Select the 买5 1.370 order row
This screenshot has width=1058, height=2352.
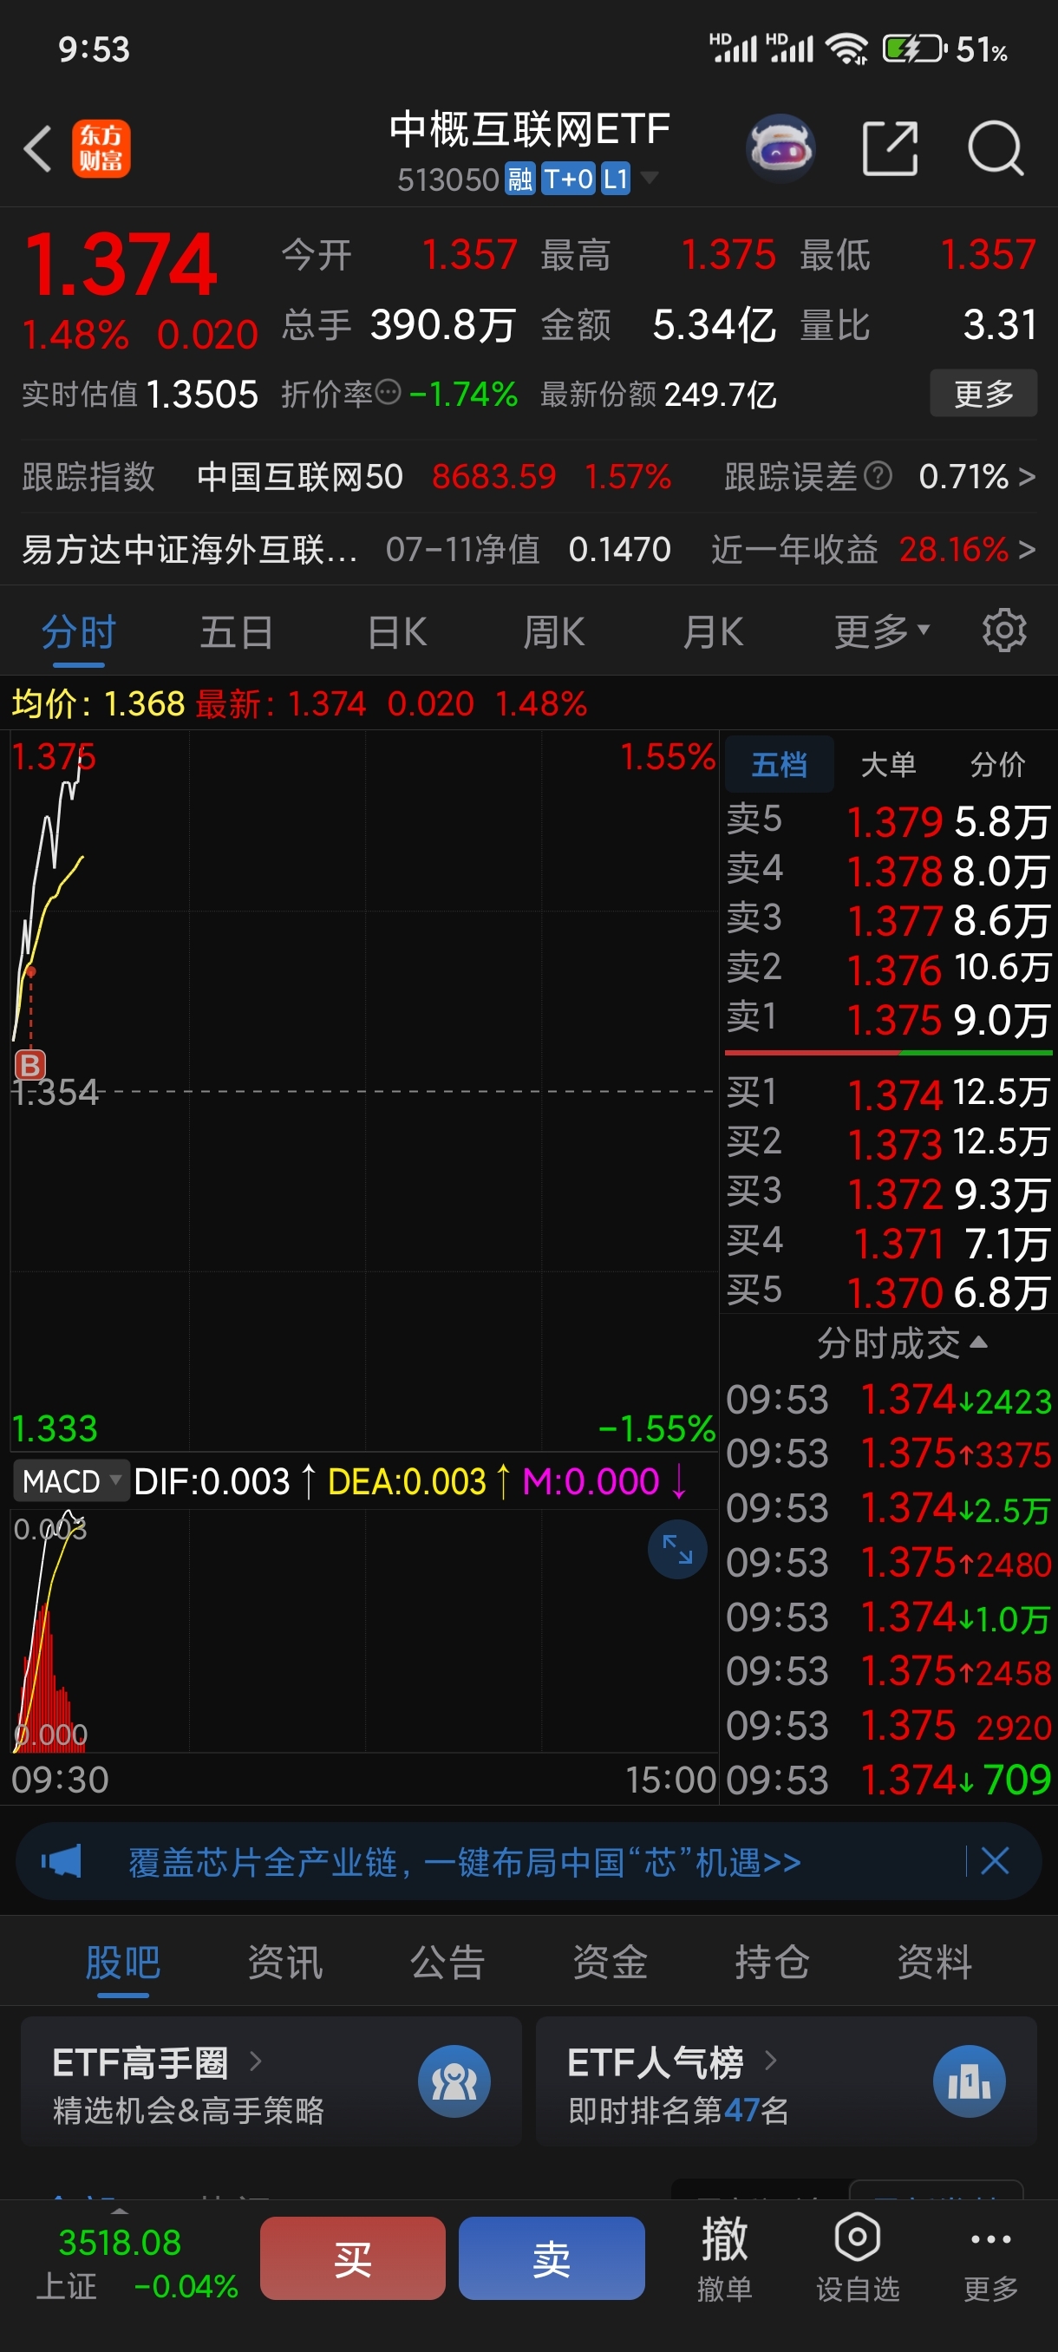[888, 1291]
